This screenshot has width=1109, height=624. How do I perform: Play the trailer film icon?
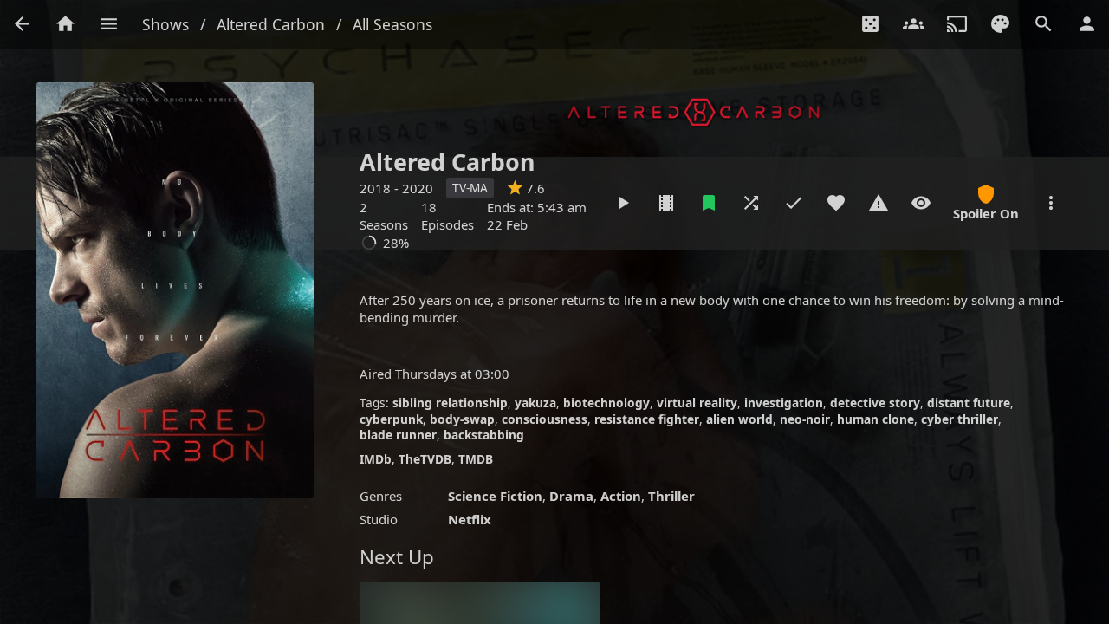(666, 203)
